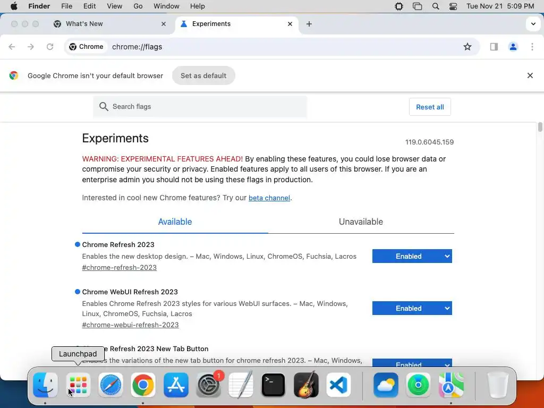544x408 pixels.
Task: Click the Chrome WebUI Refresh 2023 title
Action: (x=130, y=292)
